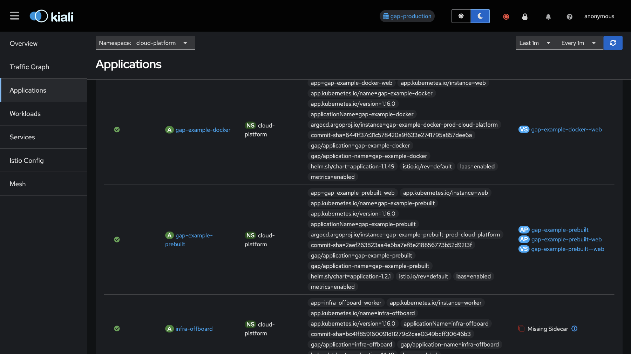This screenshot has width=631, height=354.
Task: Click the info icon beside Missing Sidecar
Action: (574, 329)
